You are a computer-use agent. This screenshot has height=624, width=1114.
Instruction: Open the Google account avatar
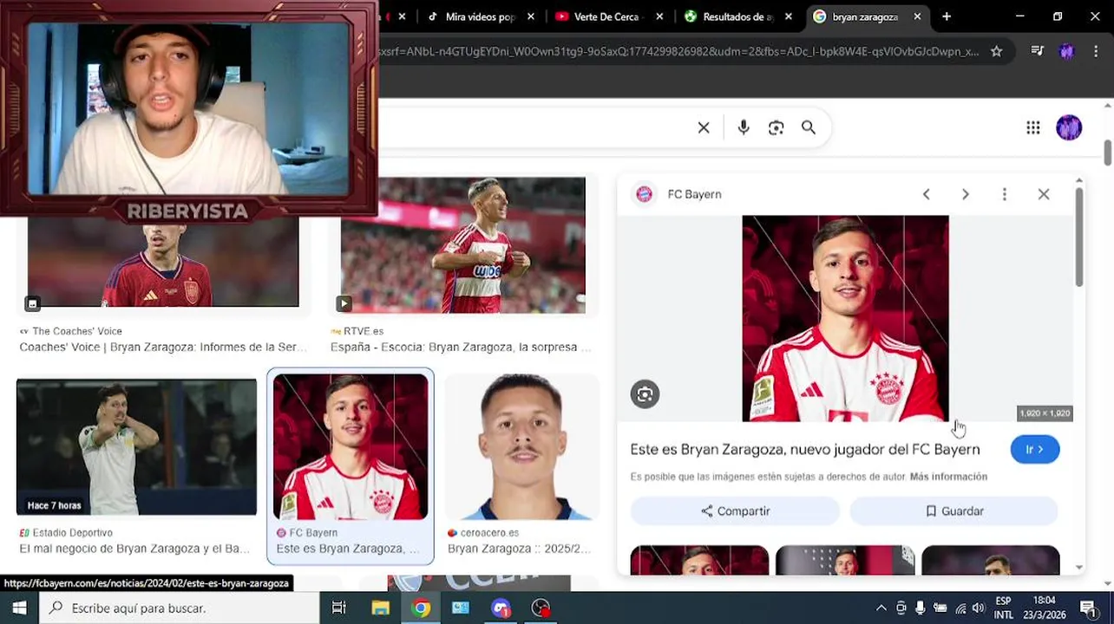1069,128
